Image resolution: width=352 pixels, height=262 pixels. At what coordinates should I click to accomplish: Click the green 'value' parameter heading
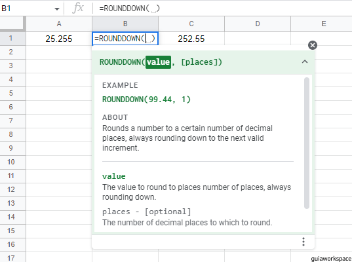click(114, 176)
